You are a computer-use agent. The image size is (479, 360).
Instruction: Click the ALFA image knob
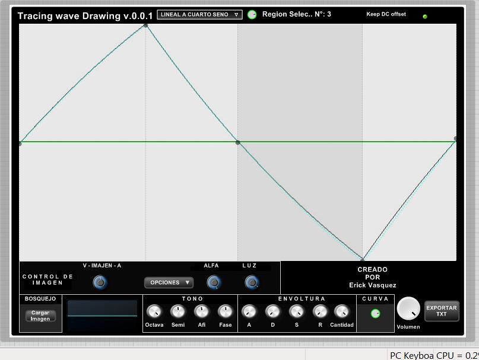[x=214, y=283]
